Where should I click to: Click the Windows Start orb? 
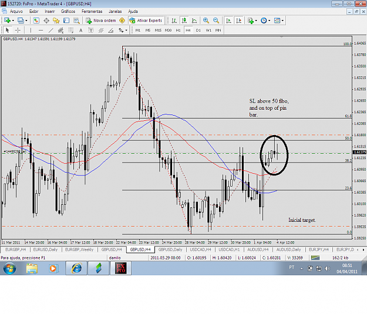point(9,268)
